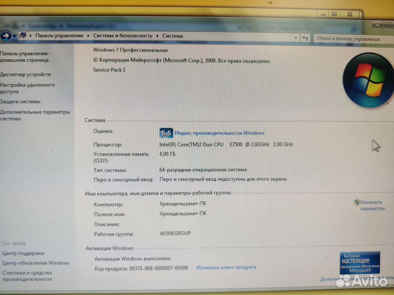
Task: Click 'Изменить ключ продукта' link
Action: click(226, 267)
